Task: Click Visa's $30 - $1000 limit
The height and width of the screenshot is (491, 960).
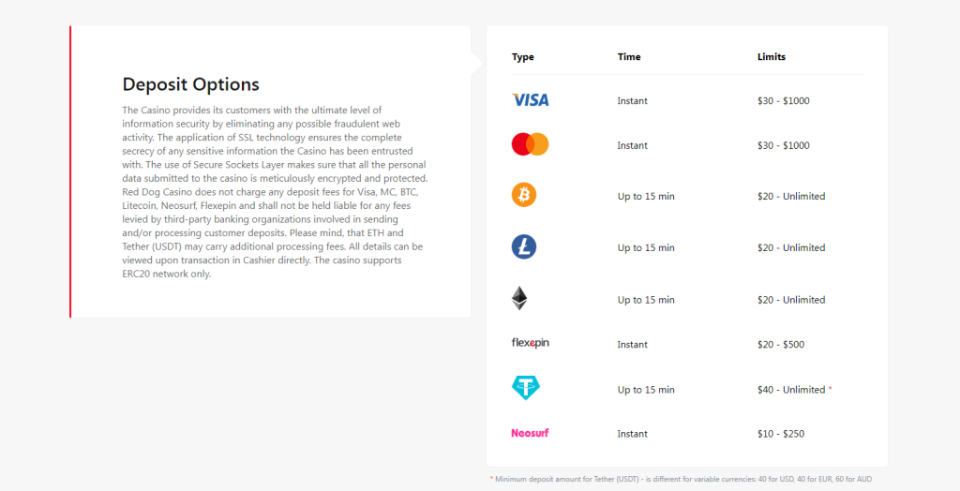Action: tap(783, 101)
